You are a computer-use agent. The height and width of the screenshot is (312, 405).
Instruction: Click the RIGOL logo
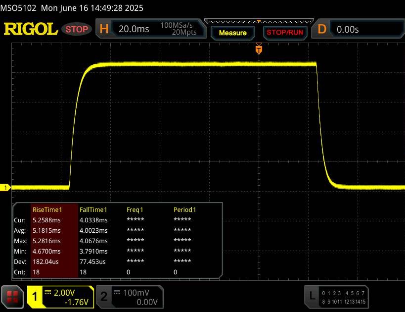click(31, 29)
